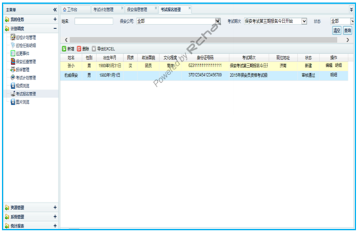Viewport: 358px width, 231px height.
Task: Open the 保安公司 dropdown
Action: (217, 21)
